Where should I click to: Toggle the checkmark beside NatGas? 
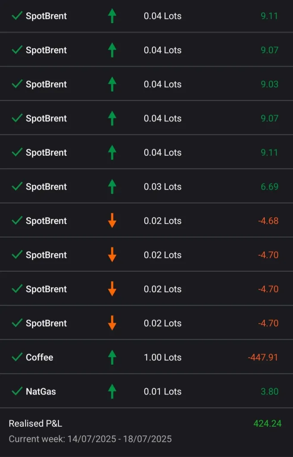pos(17,391)
